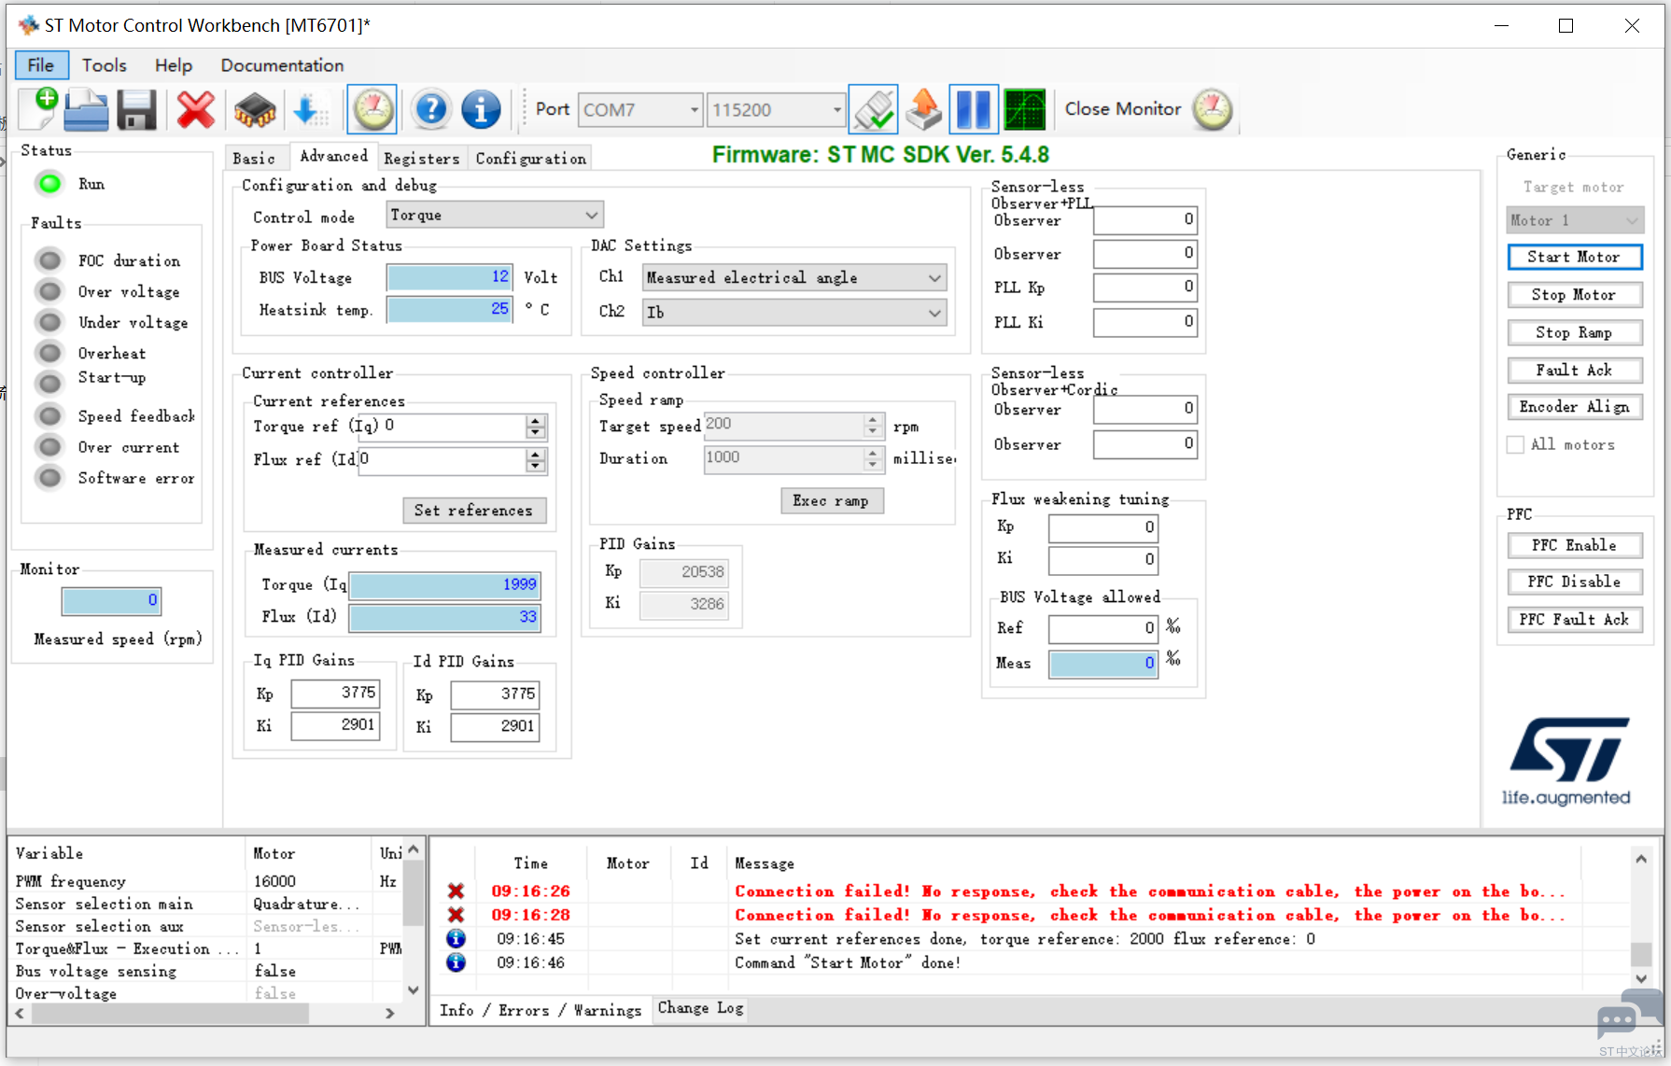Click the Stop Motor button

pyautogui.click(x=1574, y=295)
